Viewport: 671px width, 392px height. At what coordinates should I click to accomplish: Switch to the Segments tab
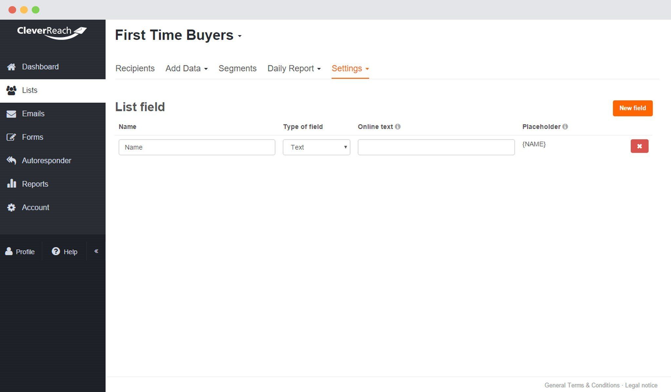coord(238,69)
